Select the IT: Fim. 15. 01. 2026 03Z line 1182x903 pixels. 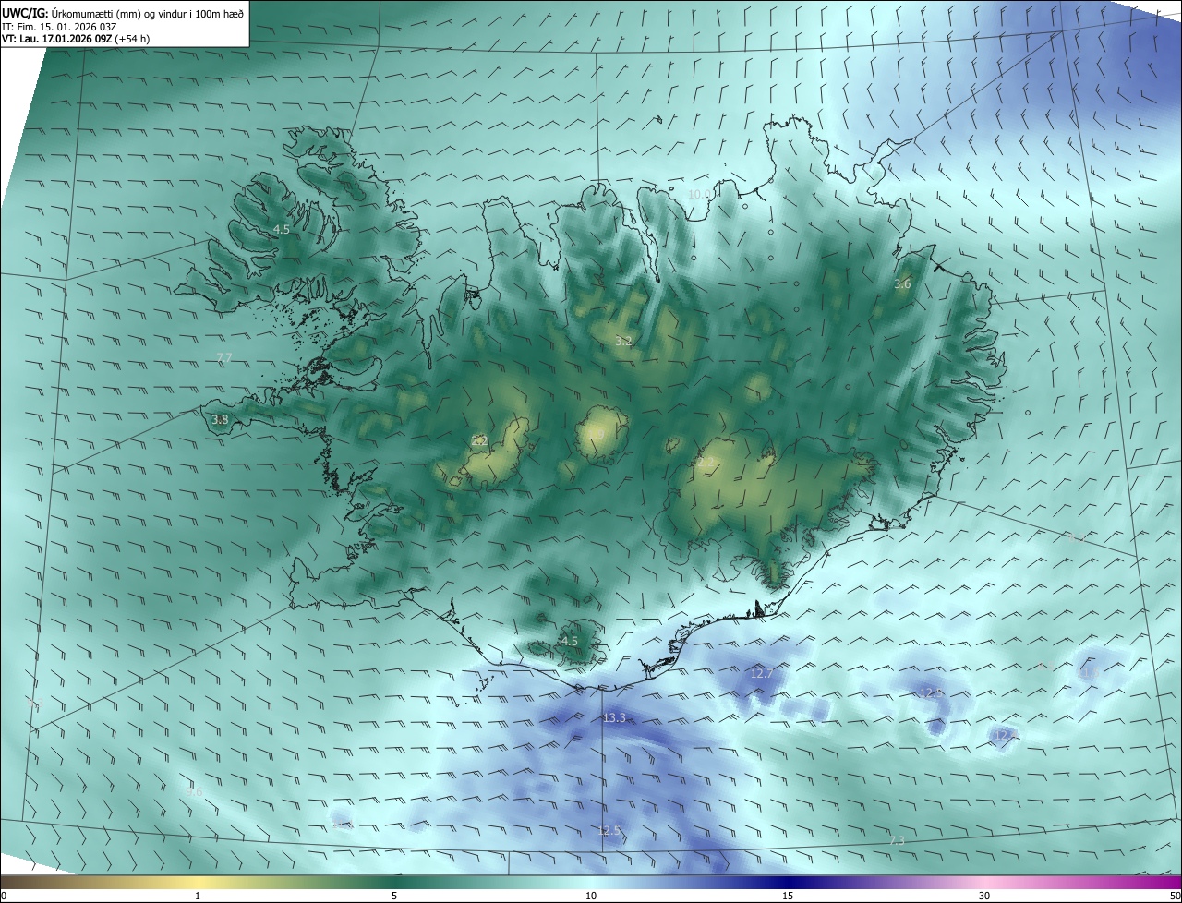[x=59, y=27]
